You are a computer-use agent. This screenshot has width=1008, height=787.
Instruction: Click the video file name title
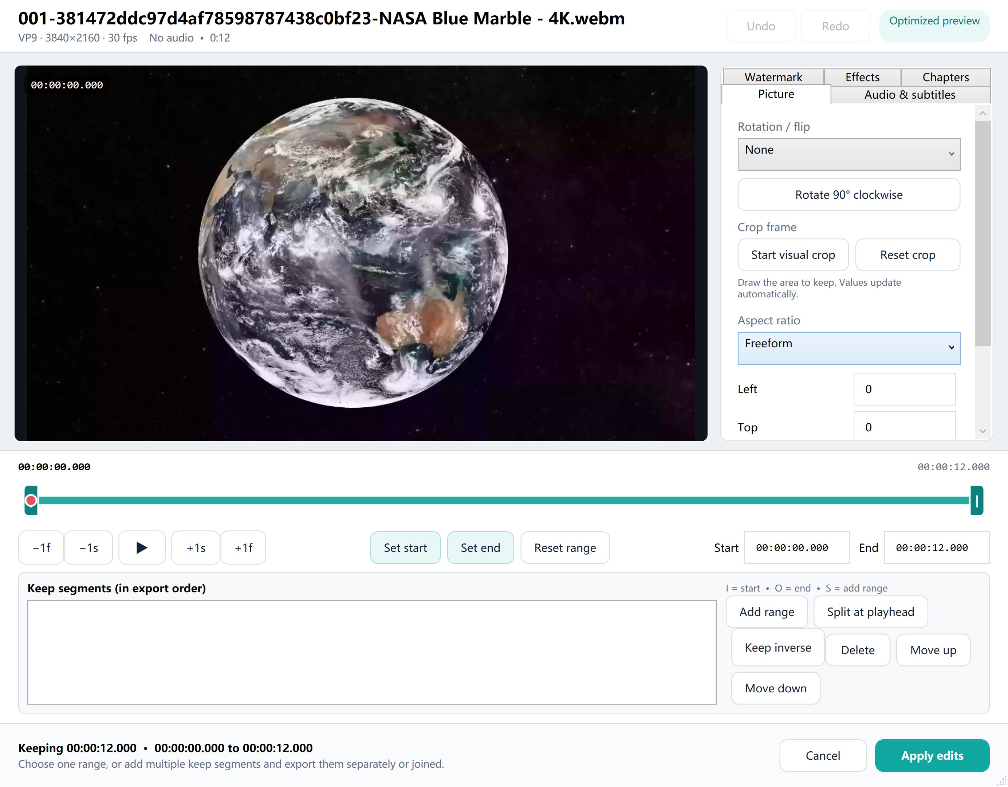(321, 19)
